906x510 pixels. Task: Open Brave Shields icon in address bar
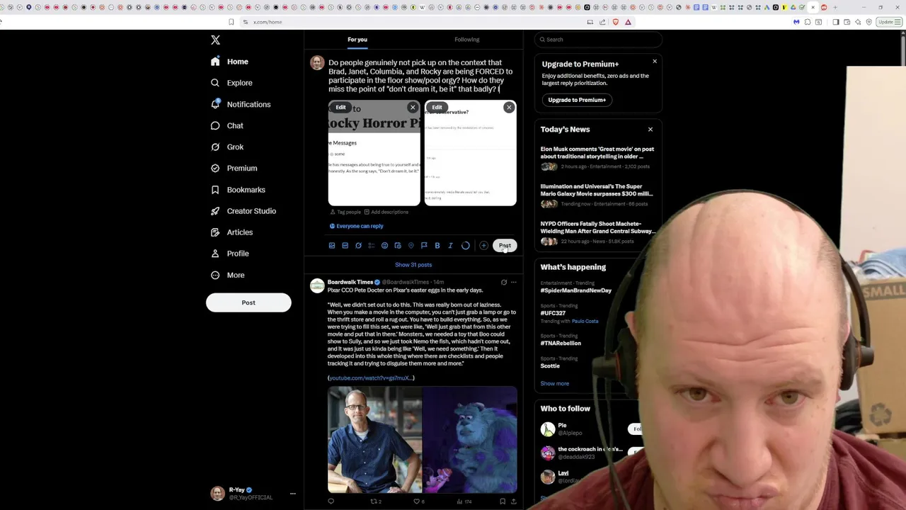tap(615, 22)
